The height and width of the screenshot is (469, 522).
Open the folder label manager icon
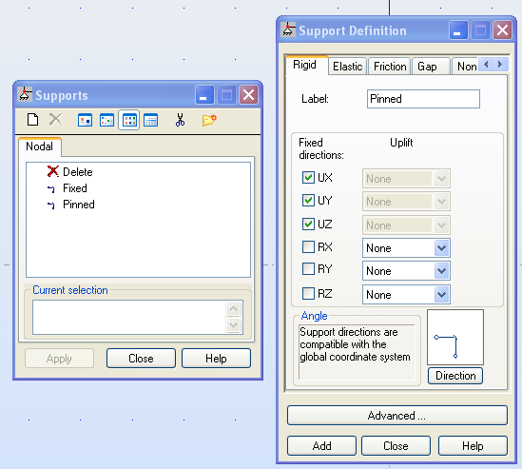(x=209, y=120)
